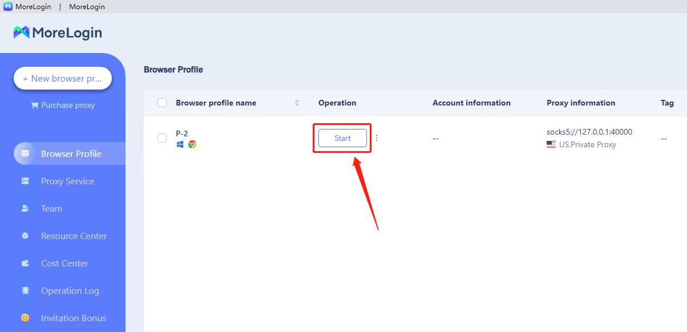Open the Browser Profile menu item

70,153
